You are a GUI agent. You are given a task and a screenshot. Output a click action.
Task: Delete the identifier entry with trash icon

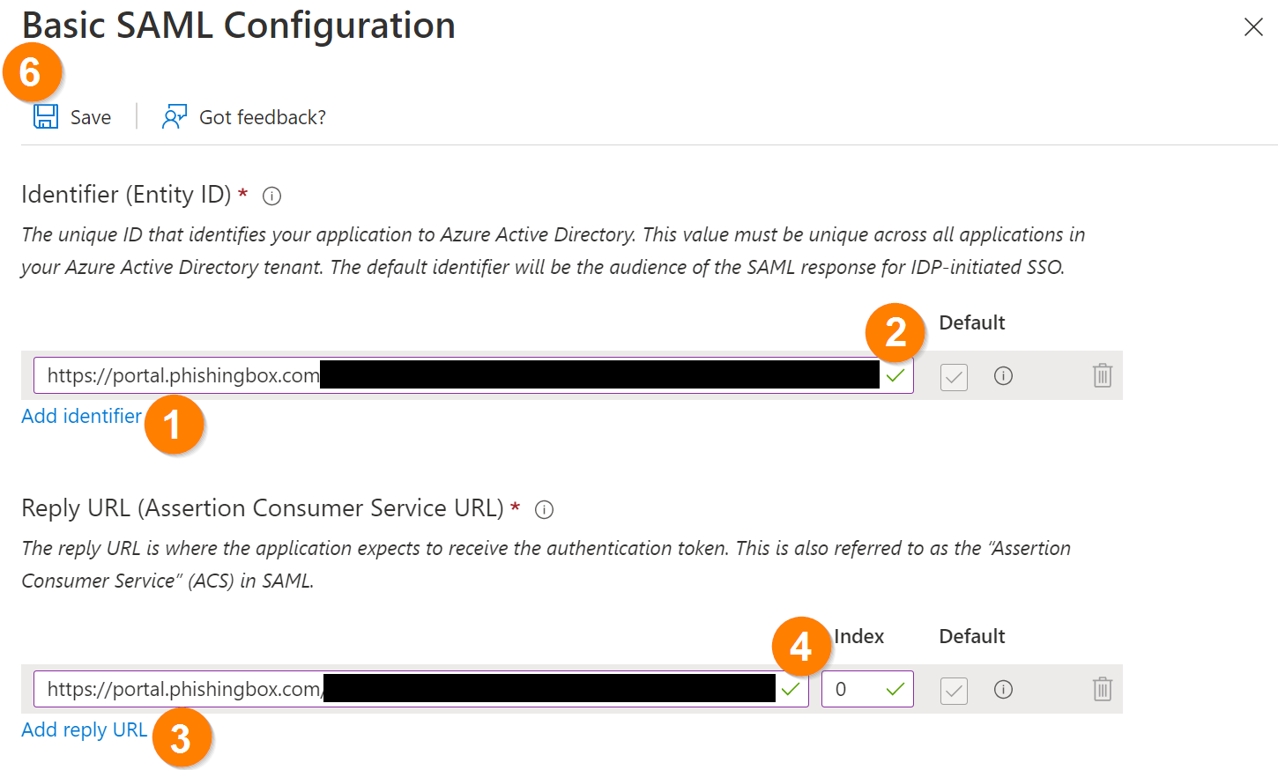pyautogui.click(x=1102, y=376)
